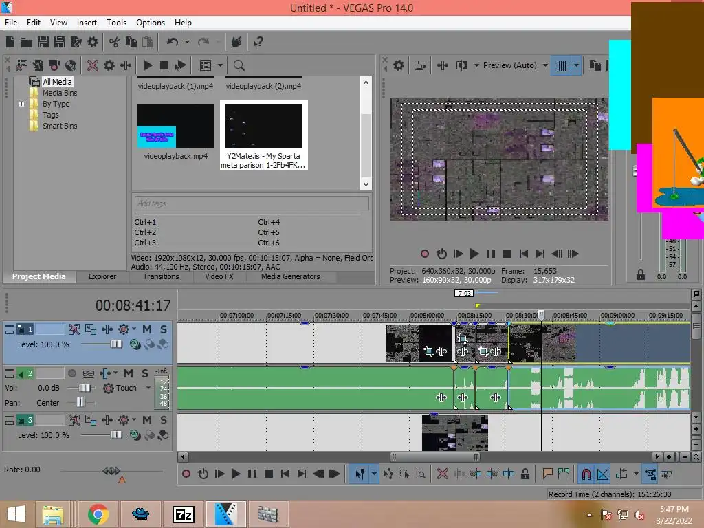Solo audio track 2
704x528 pixels.
[x=144, y=373]
